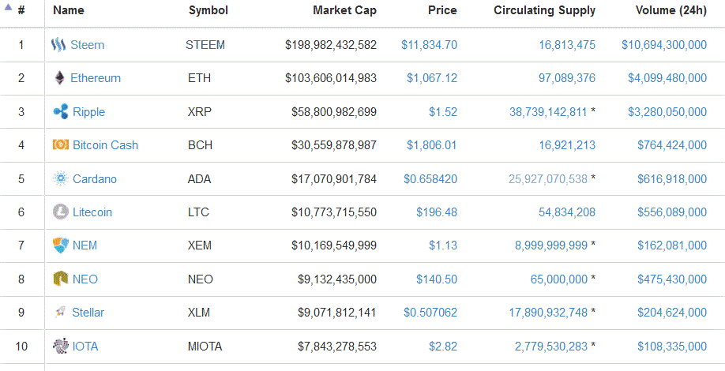The image size is (725, 371).
Task: Open the Steem coin name link
Action: [x=88, y=45]
